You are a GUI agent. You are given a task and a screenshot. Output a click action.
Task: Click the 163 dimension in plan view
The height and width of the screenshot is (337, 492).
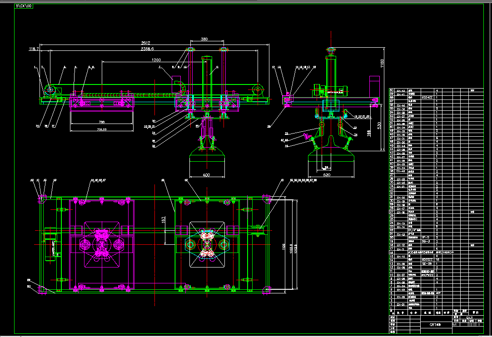tap(164, 220)
